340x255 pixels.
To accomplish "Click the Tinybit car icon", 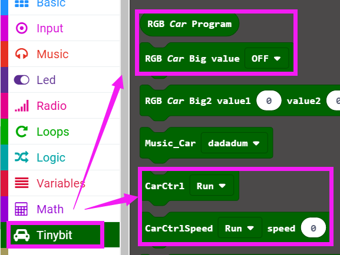I will point(21,235).
